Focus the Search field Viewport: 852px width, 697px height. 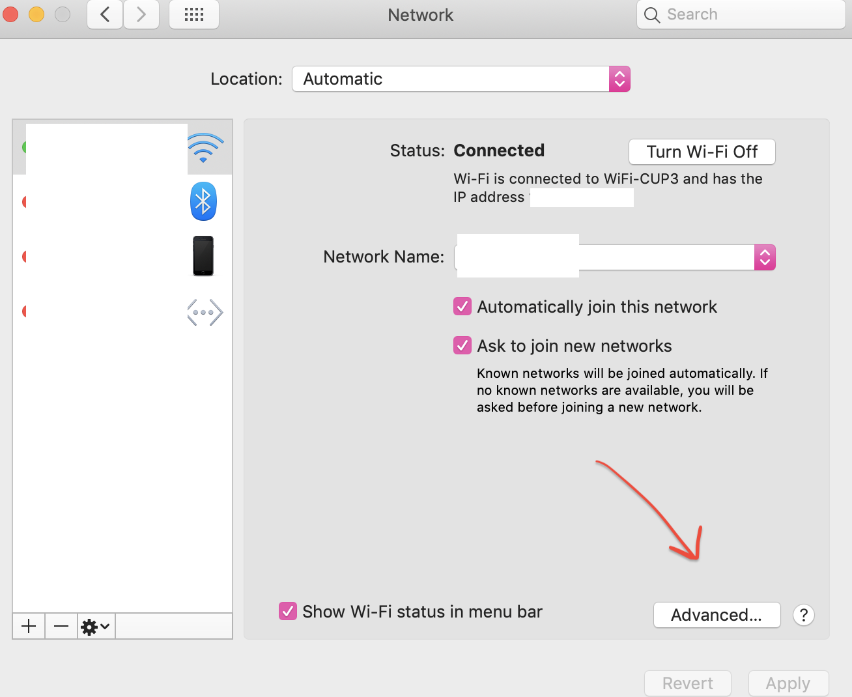(741, 14)
